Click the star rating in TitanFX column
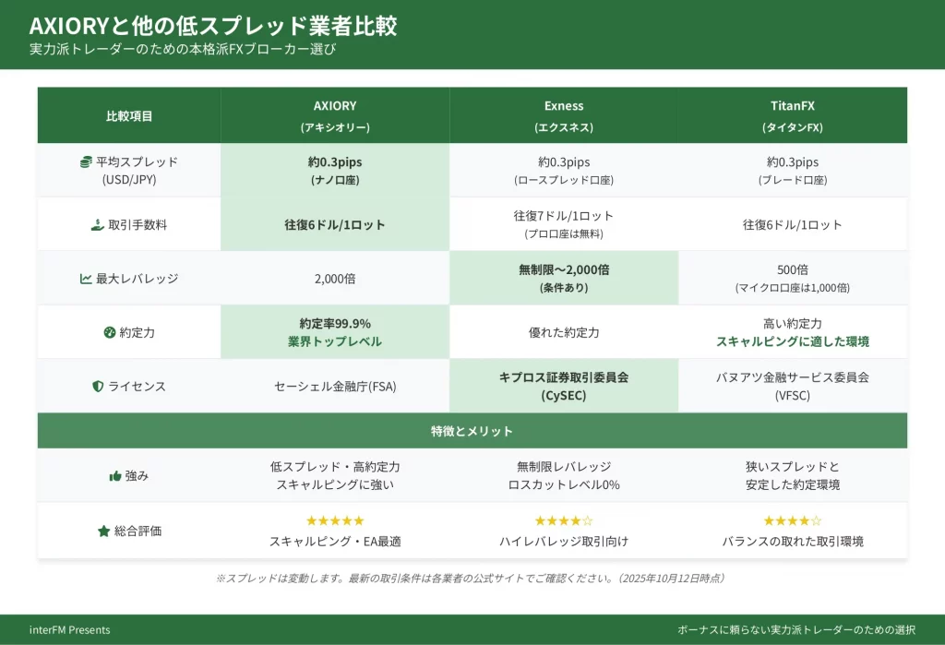This screenshot has height=645, width=945. coord(792,521)
